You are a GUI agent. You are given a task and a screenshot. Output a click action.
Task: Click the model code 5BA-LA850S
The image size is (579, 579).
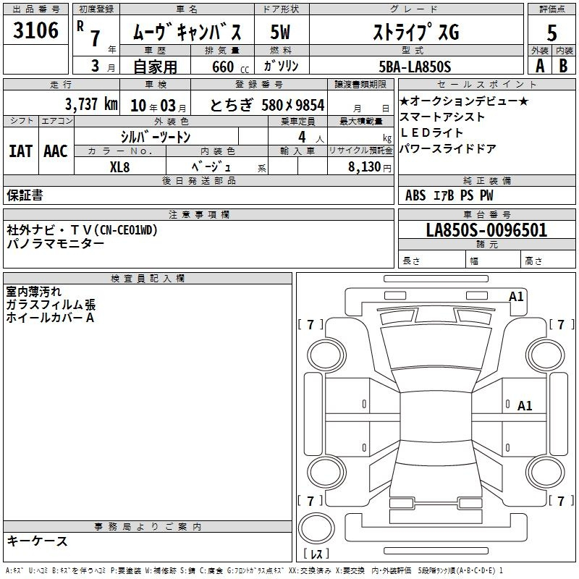(415, 67)
